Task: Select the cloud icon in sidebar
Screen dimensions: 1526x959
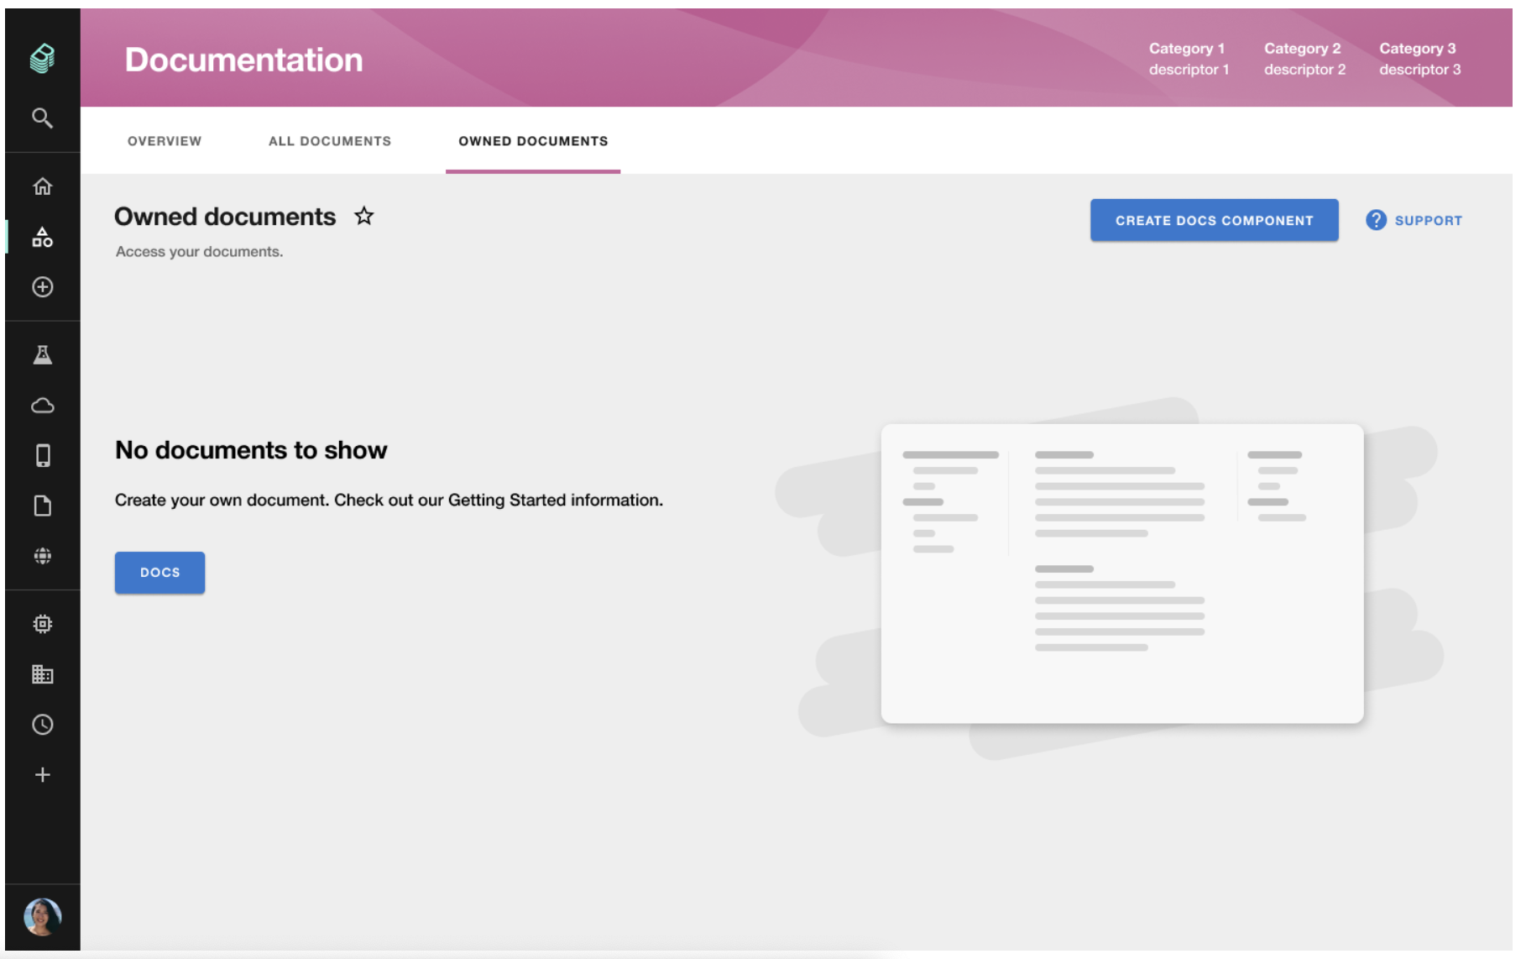Action: click(42, 405)
